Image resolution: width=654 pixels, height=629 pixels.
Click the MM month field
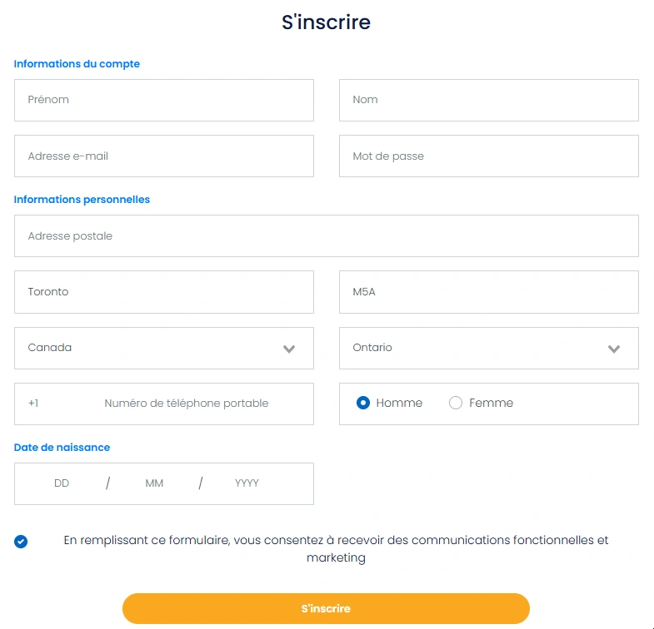[x=154, y=483]
